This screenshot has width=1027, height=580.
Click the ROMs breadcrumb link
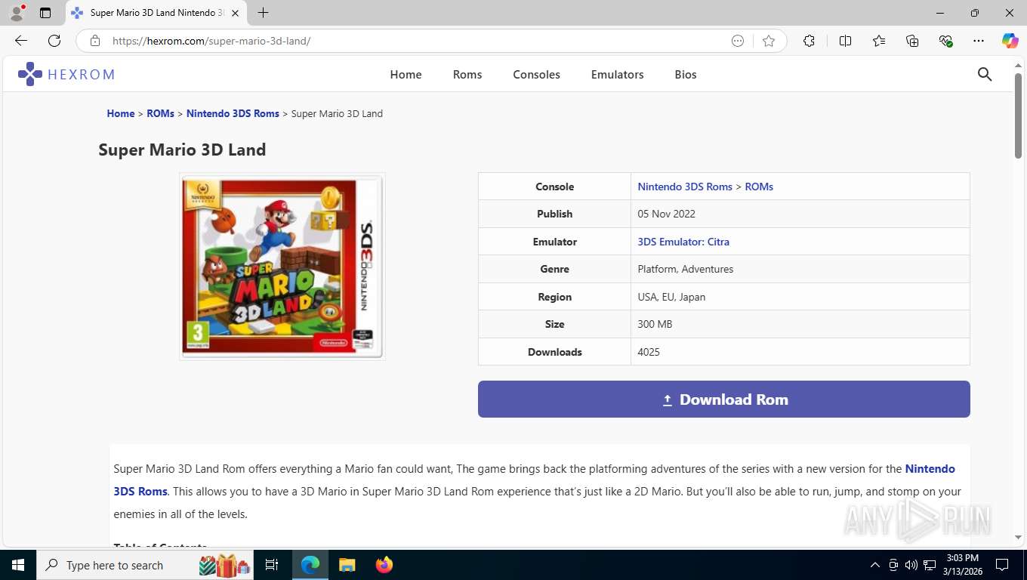(160, 113)
